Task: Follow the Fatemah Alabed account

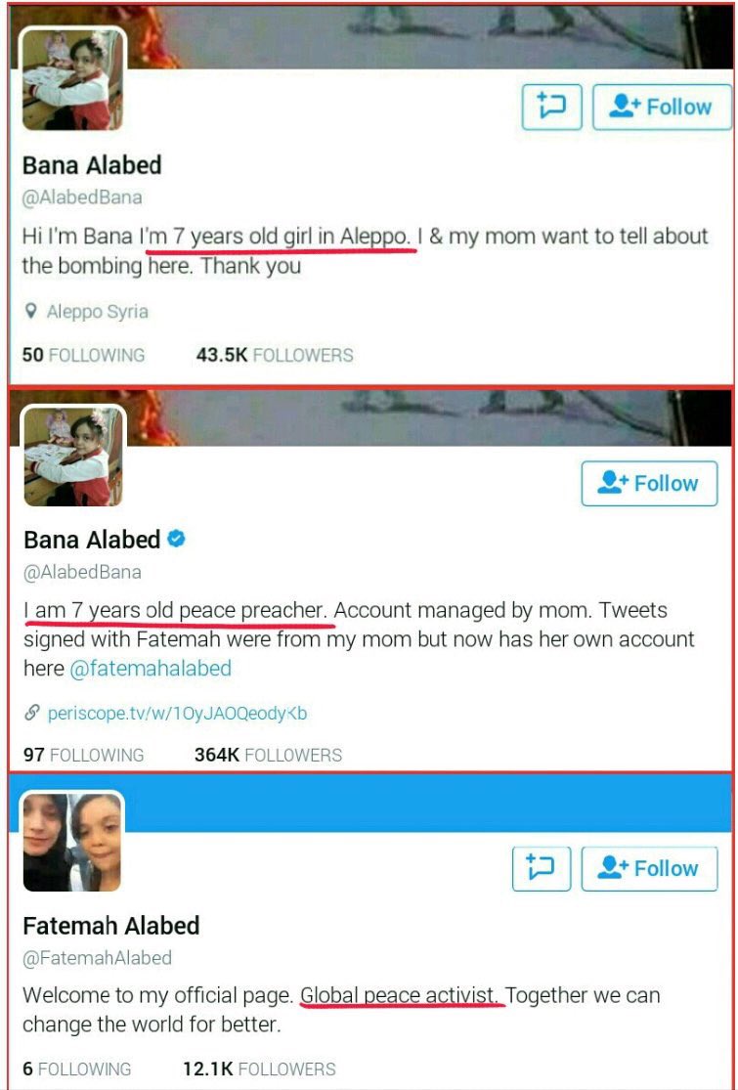Action: [650, 868]
